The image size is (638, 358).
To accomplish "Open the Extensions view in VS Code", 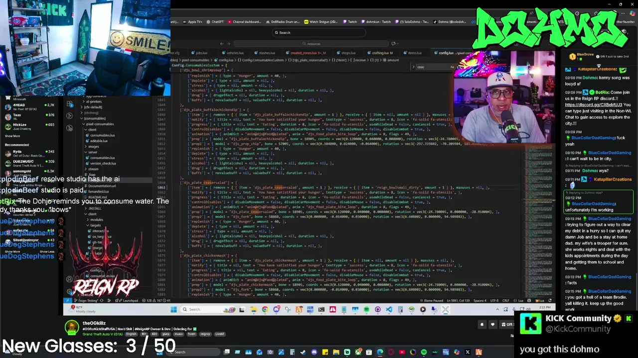I will click(70, 104).
